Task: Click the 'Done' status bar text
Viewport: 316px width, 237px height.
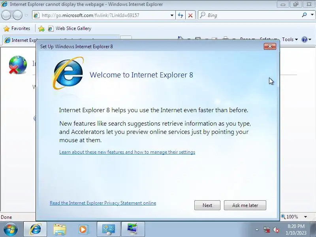Action: (x=6, y=217)
